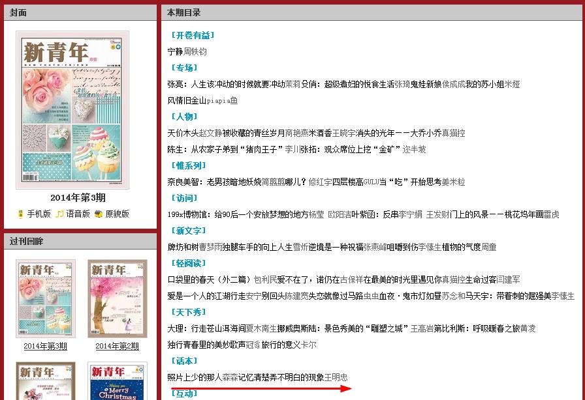This screenshot has width=585, height=400.
Task: Open the article 米酒香
Action: click(x=320, y=133)
